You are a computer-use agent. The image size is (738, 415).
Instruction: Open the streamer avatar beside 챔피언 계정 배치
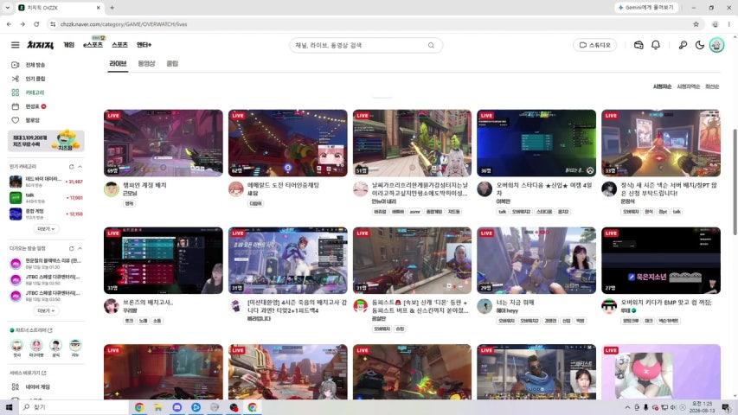click(x=112, y=189)
